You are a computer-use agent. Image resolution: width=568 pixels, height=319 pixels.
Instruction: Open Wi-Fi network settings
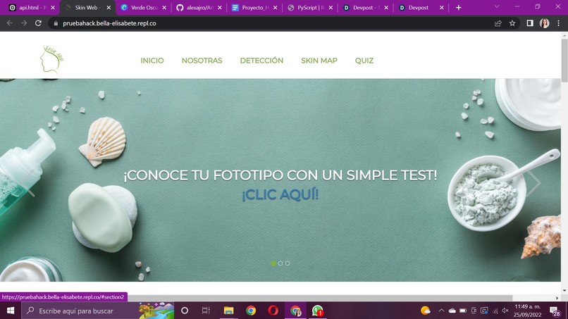click(495, 311)
